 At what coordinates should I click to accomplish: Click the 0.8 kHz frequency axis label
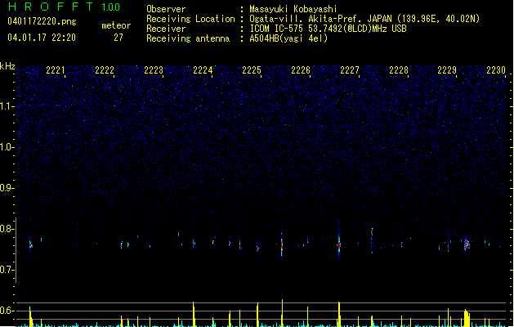(x=7, y=229)
